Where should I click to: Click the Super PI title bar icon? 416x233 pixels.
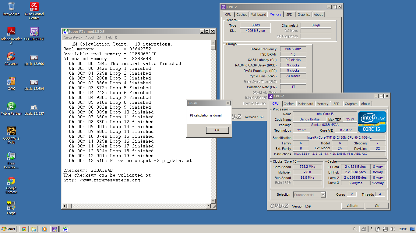(x=65, y=31)
